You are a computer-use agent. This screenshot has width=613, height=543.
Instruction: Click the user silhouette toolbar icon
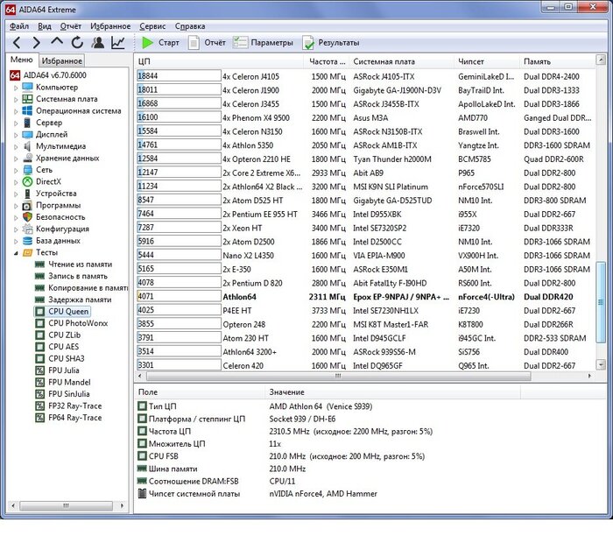[97, 42]
